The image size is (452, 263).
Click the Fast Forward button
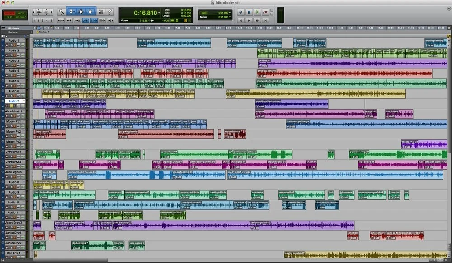pos(257,20)
